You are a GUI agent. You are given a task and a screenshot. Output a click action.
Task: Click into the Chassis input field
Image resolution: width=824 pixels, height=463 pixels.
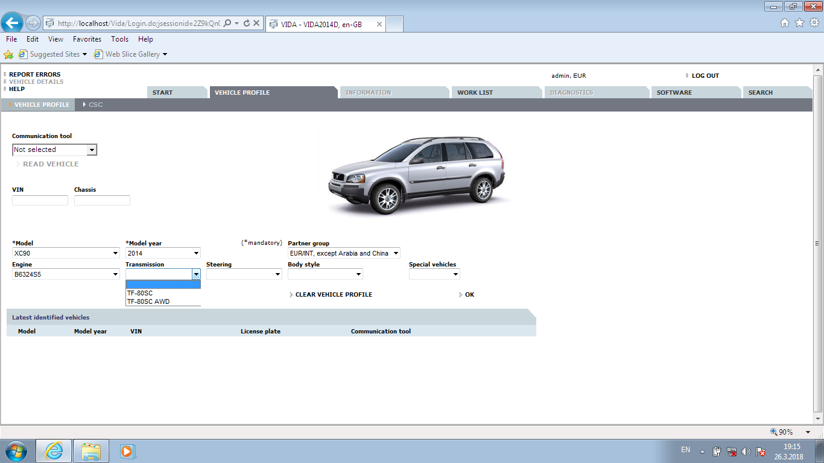click(x=102, y=200)
